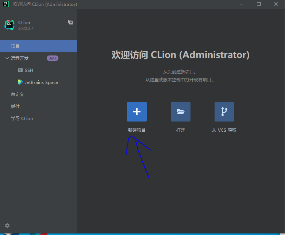This screenshot has width=285, height=235.
Task: Open the settings gear in the bottom-left corner
Action: point(7,226)
